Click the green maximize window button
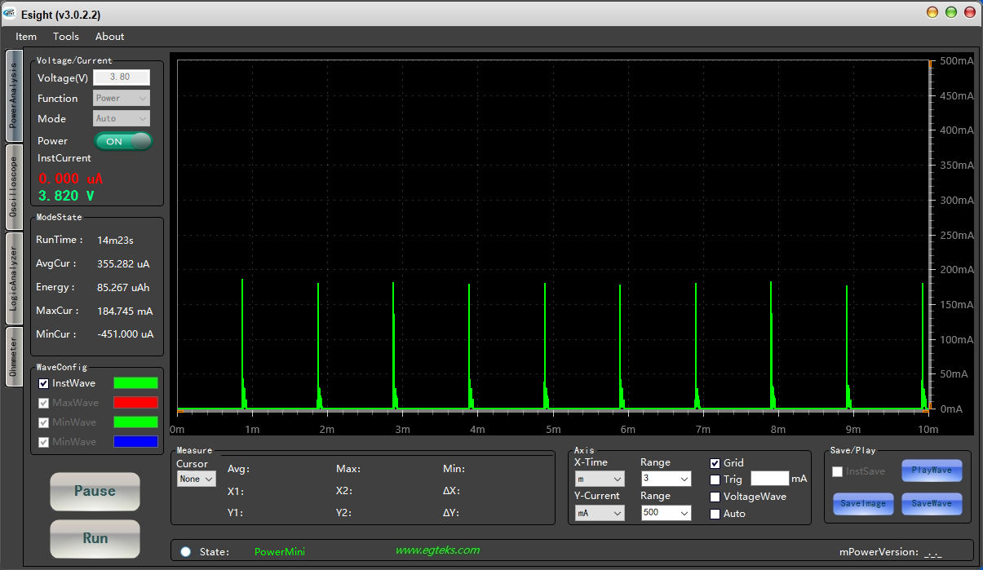The height and width of the screenshot is (570, 983). click(951, 12)
